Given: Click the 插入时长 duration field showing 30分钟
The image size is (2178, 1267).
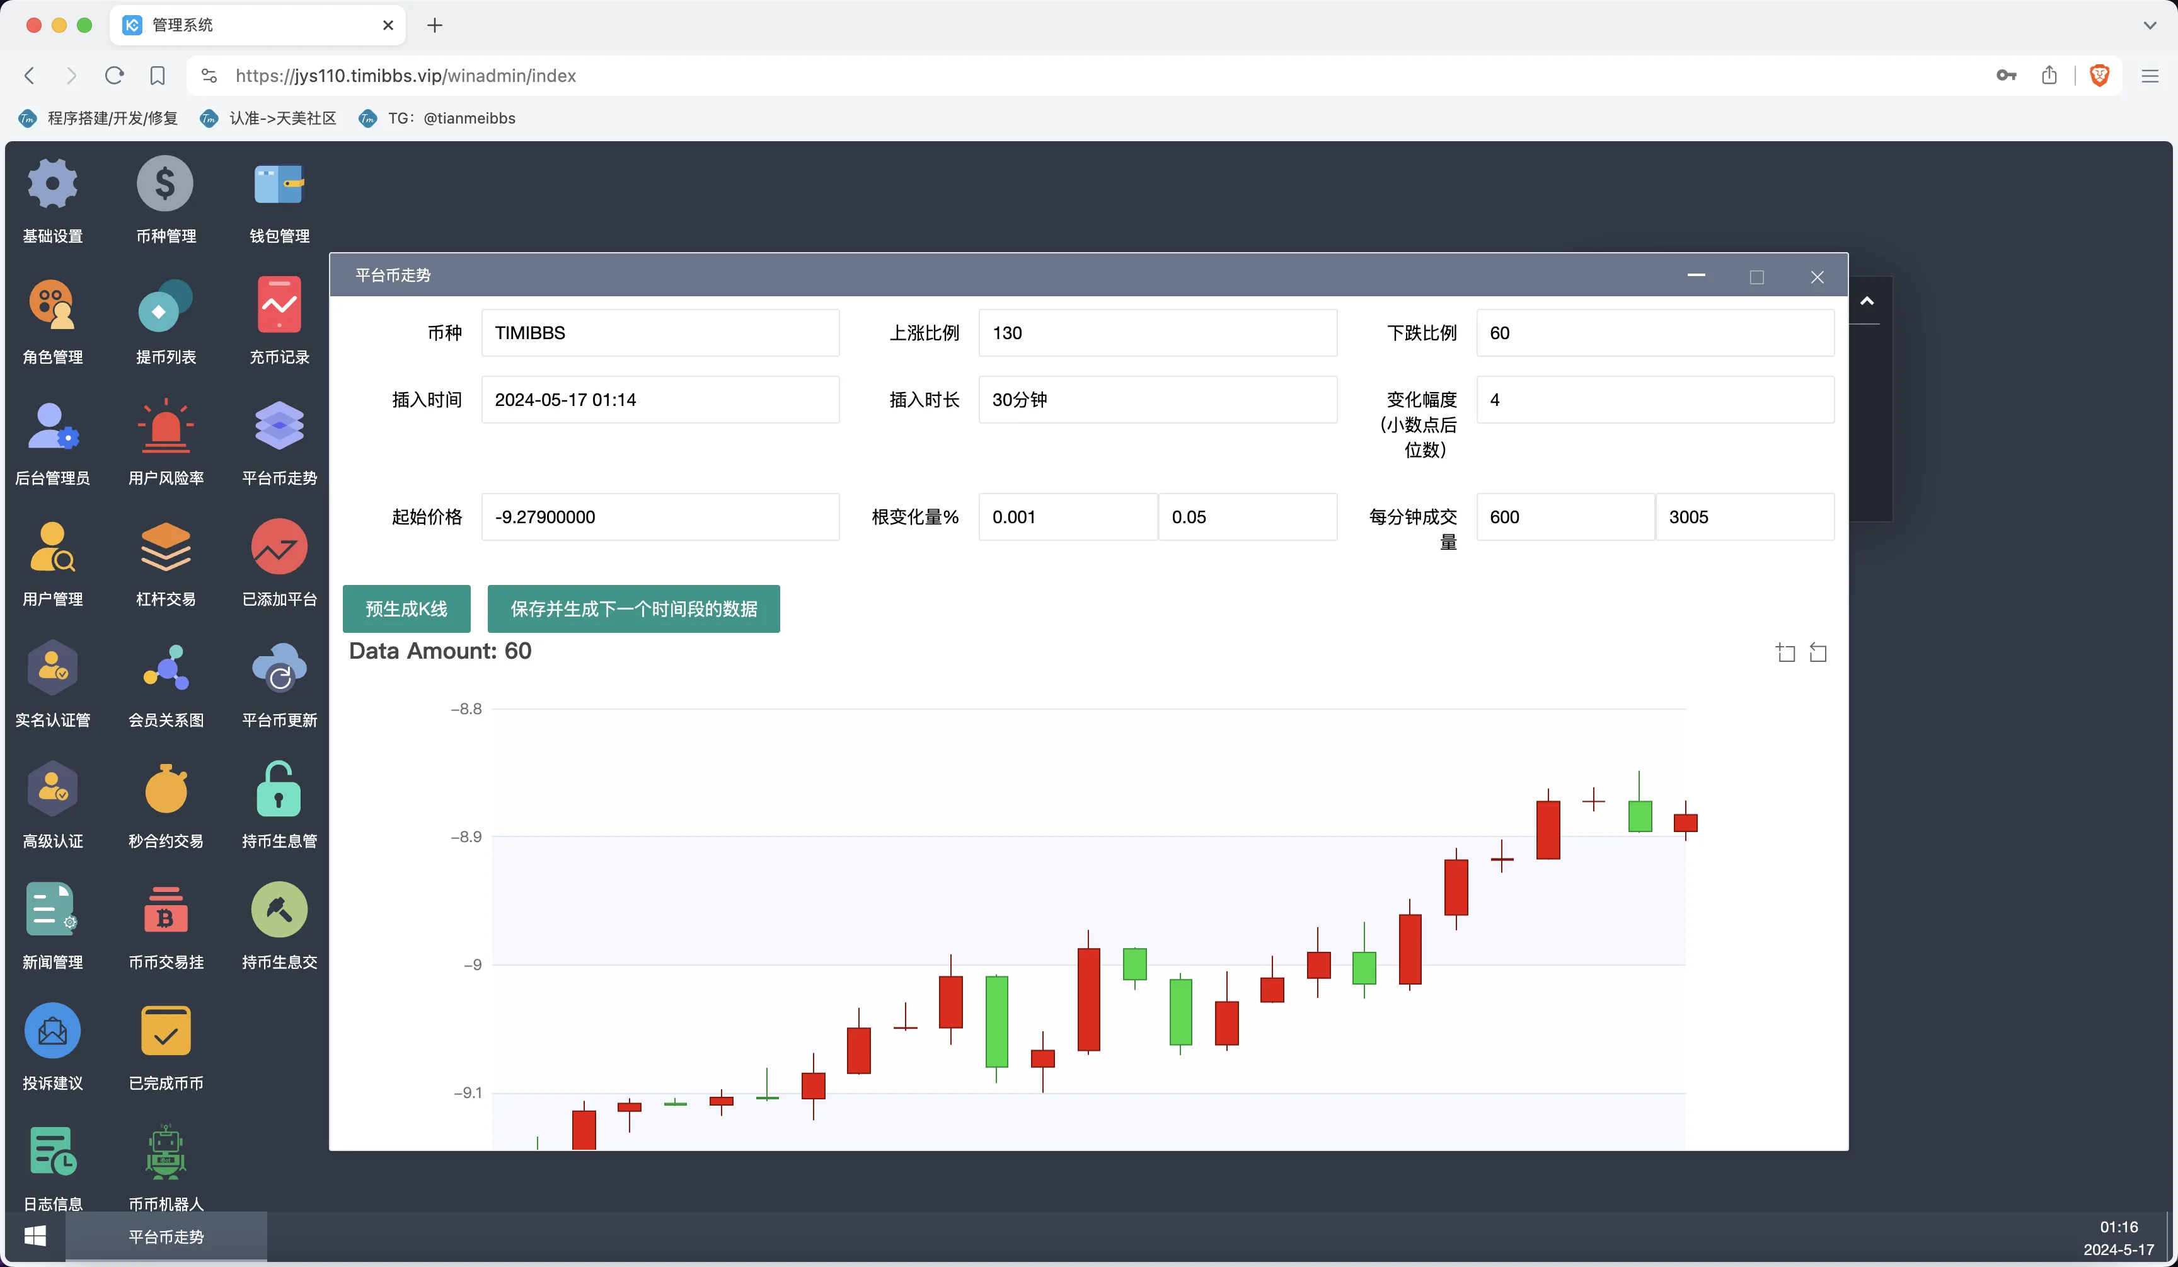Looking at the screenshot, I should (x=1157, y=399).
